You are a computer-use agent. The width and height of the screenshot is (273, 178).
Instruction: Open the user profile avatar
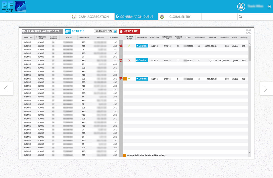pos(241,6)
